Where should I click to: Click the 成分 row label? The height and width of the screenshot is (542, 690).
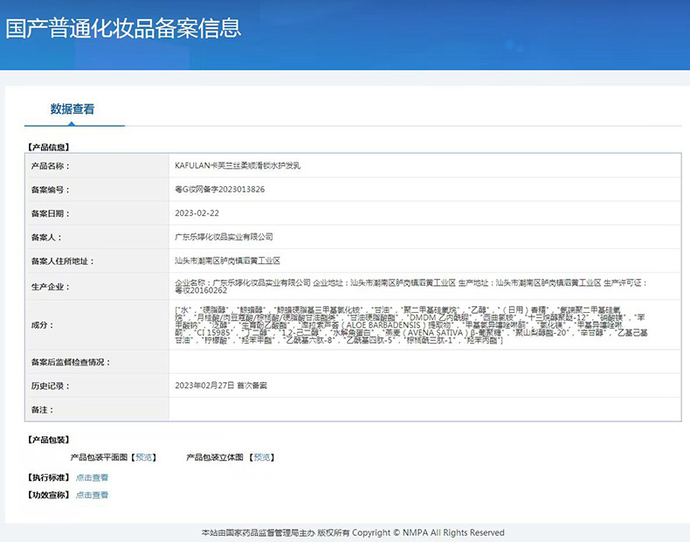click(42, 325)
